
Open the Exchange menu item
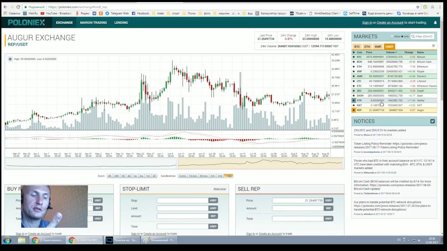[64, 23]
